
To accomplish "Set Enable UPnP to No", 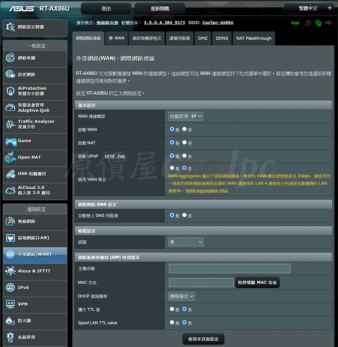I will click(184, 156).
